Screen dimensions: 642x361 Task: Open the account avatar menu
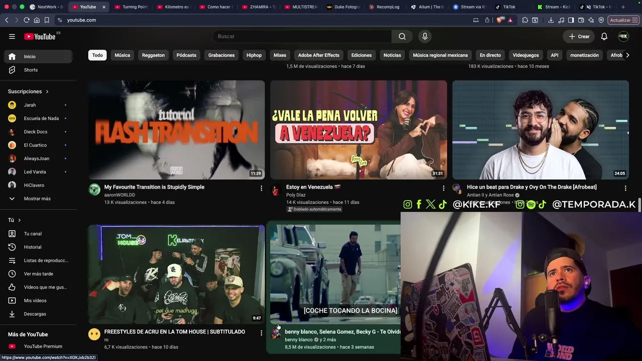click(623, 36)
